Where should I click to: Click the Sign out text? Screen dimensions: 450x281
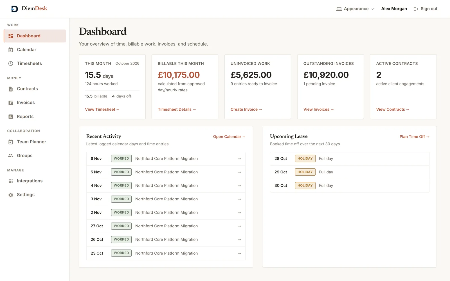tap(429, 9)
